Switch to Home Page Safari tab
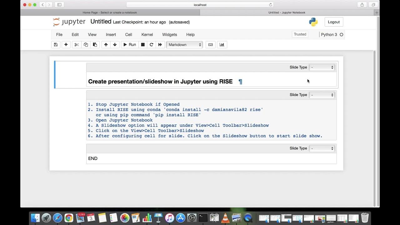Image resolution: width=400 pixels, height=225 pixels. point(110,12)
